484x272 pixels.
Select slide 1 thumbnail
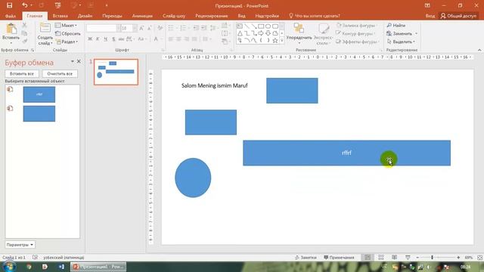(x=116, y=72)
